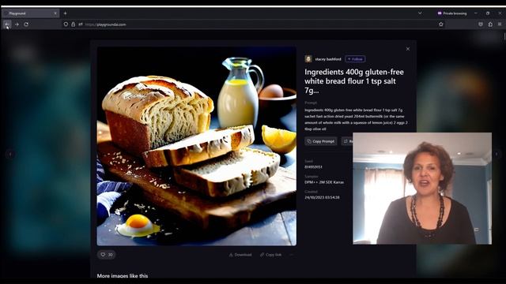Bookmark this page with the star icon

441,24
